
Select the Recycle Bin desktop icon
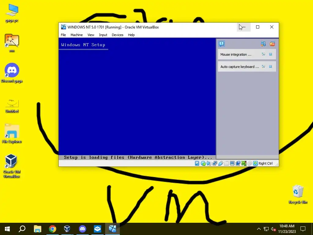coord(298,194)
